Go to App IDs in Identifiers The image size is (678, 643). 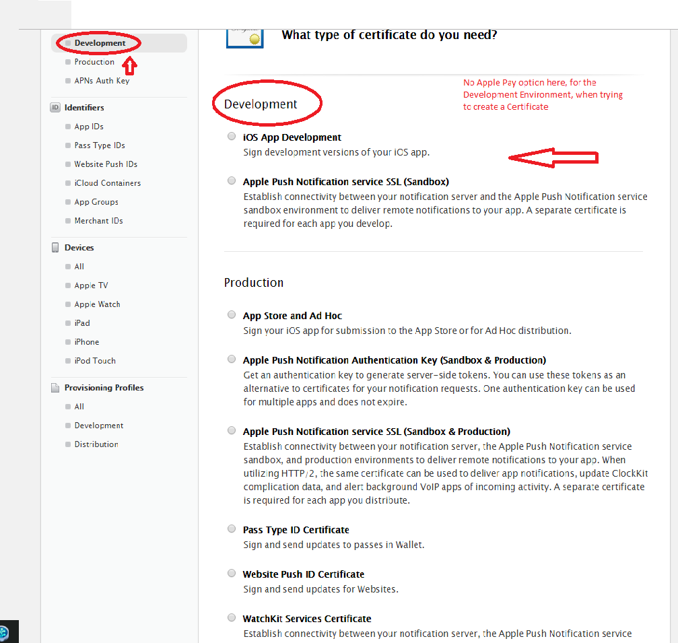click(x=89, y=127)
